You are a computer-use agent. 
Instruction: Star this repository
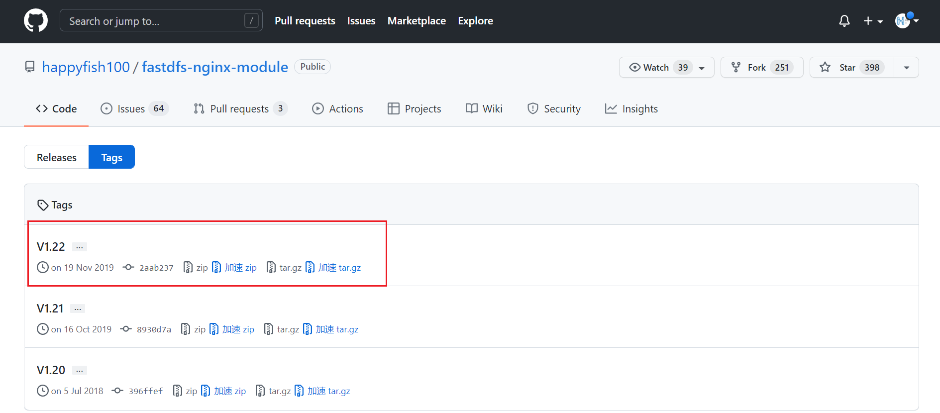(852, 67)
